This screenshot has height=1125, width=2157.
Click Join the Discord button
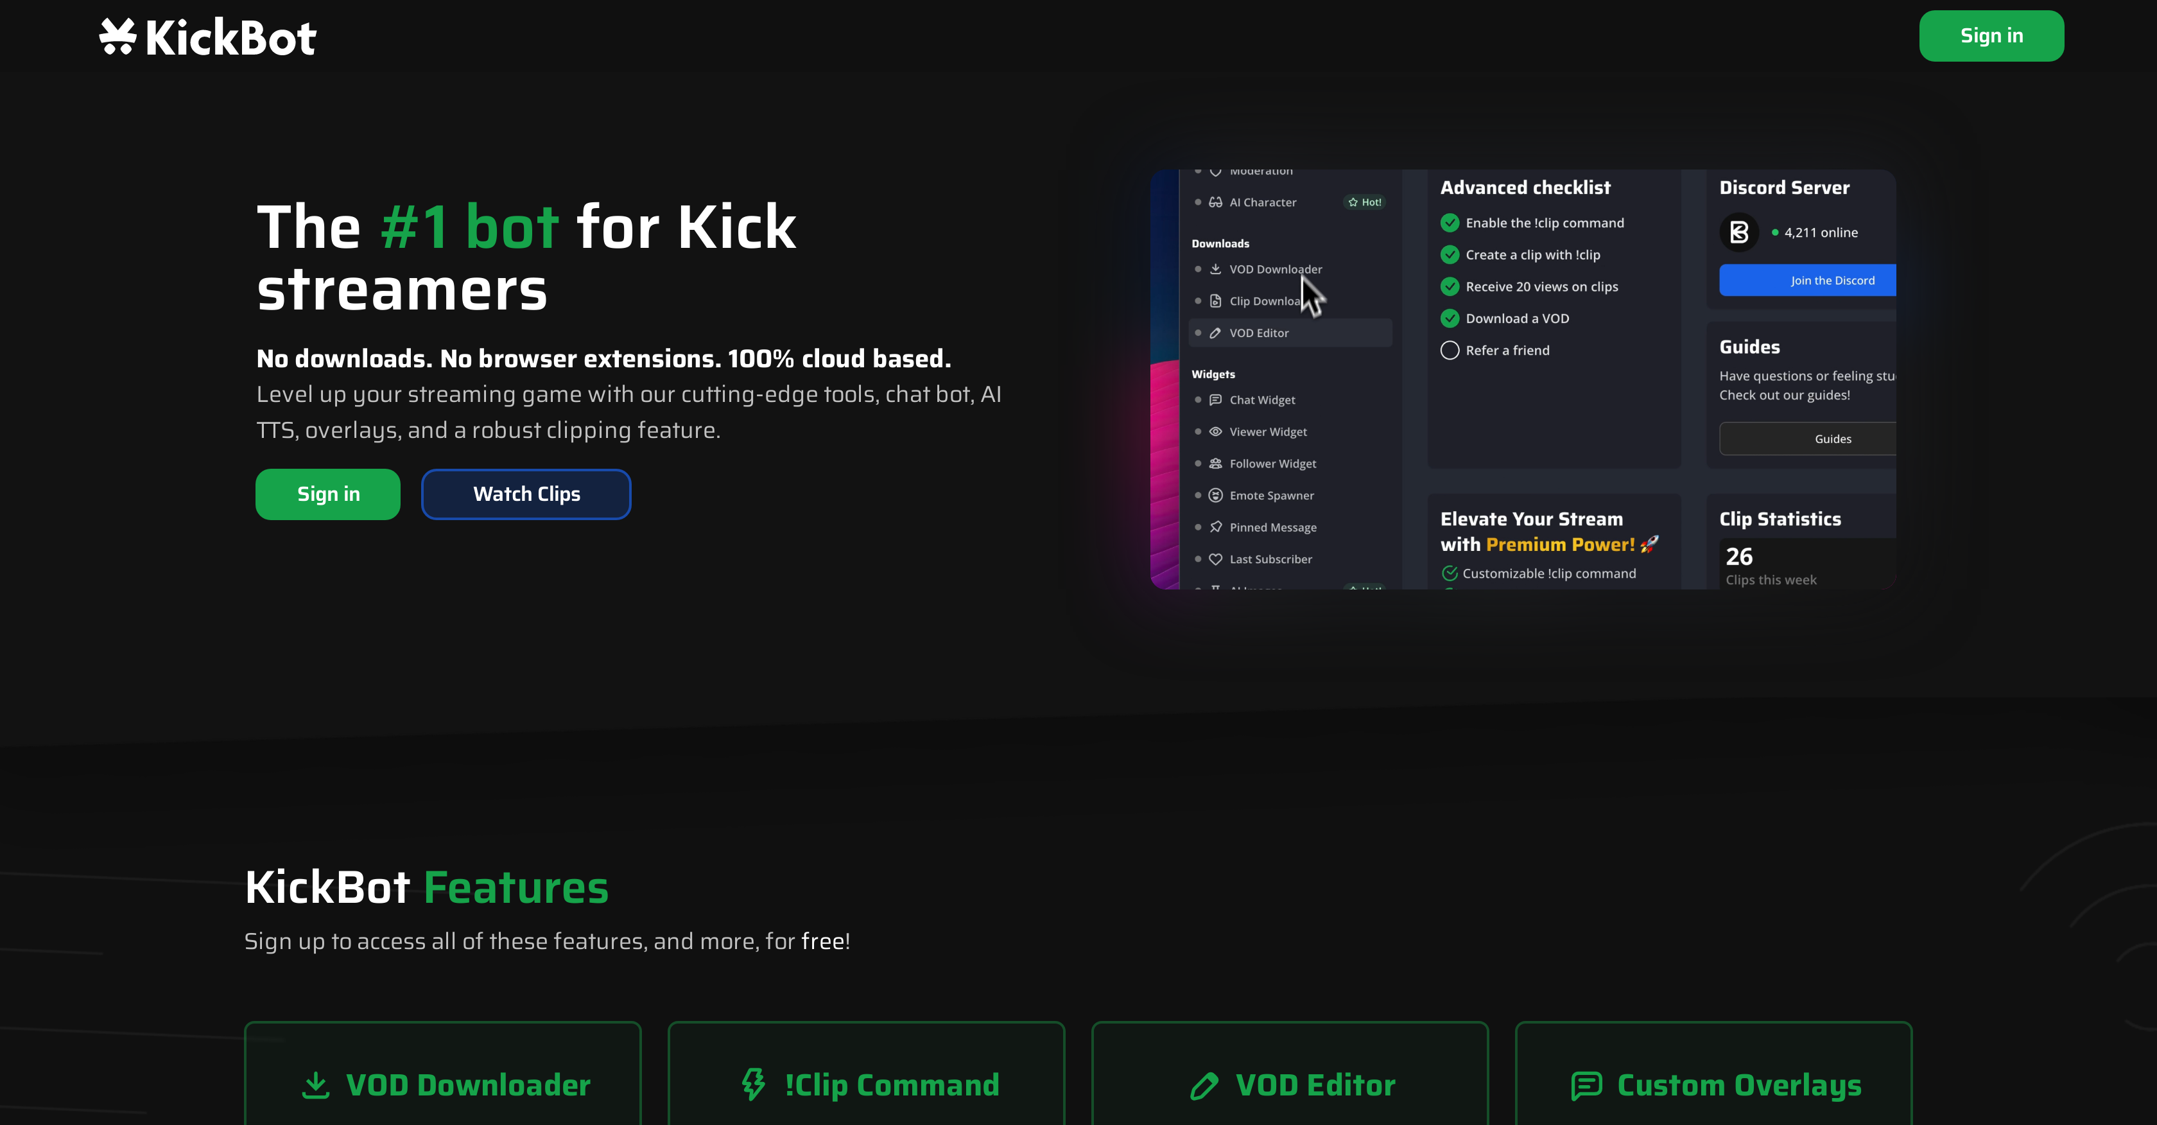click(1833, 280)
